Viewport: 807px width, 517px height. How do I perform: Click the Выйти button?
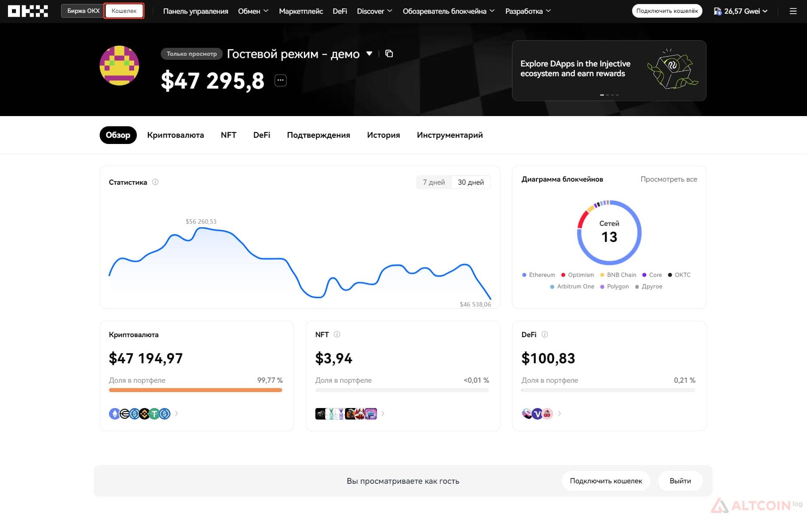click(680, 481)
